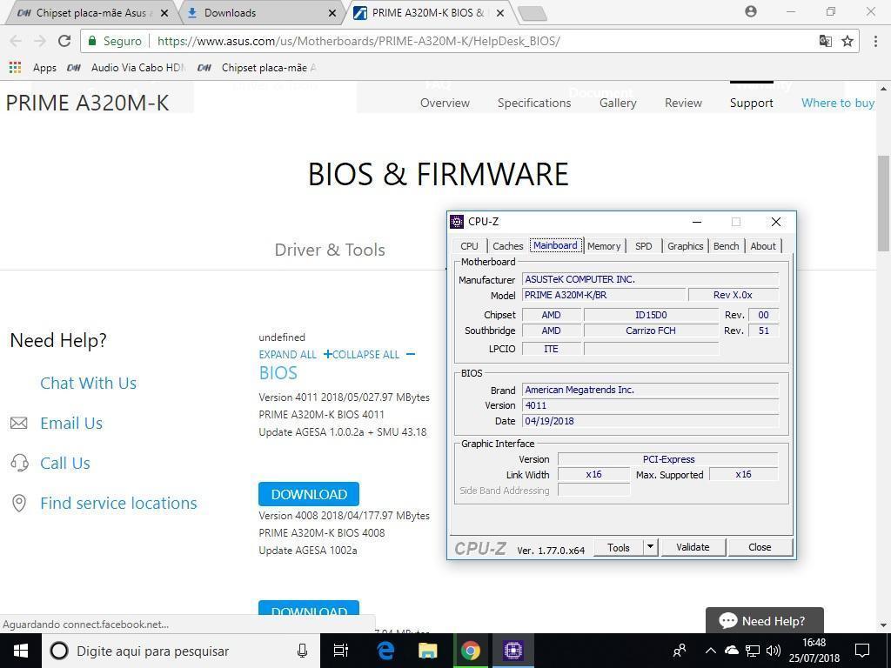Open a new tab button
This screenshot has width=891, height=668.
(532, 13)
